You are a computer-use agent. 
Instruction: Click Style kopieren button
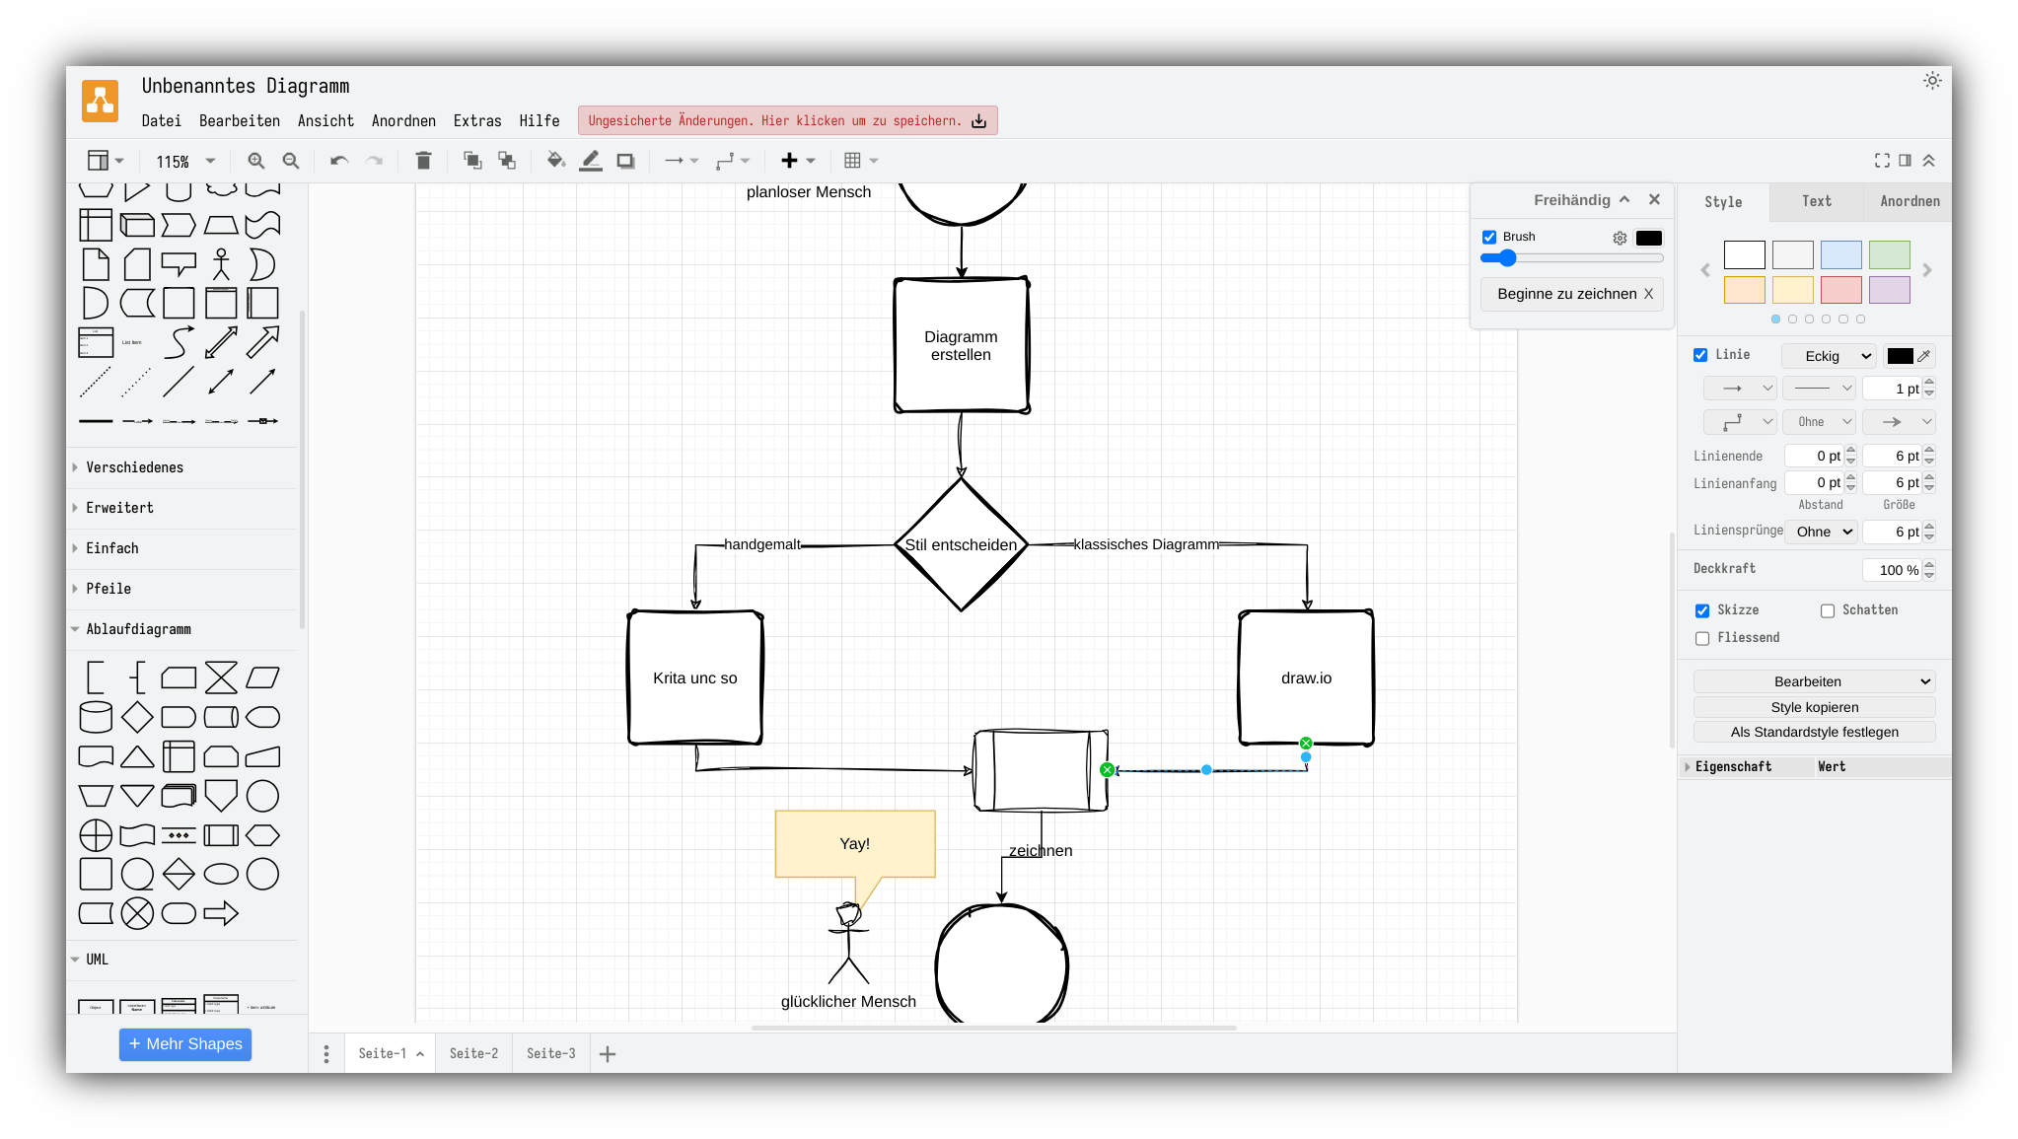[1814, 707]
